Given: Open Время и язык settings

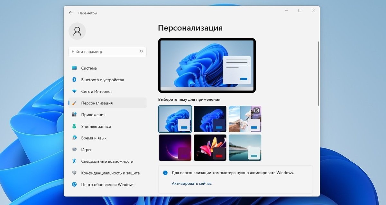Looking at the screenshot, I should point(107,138).
